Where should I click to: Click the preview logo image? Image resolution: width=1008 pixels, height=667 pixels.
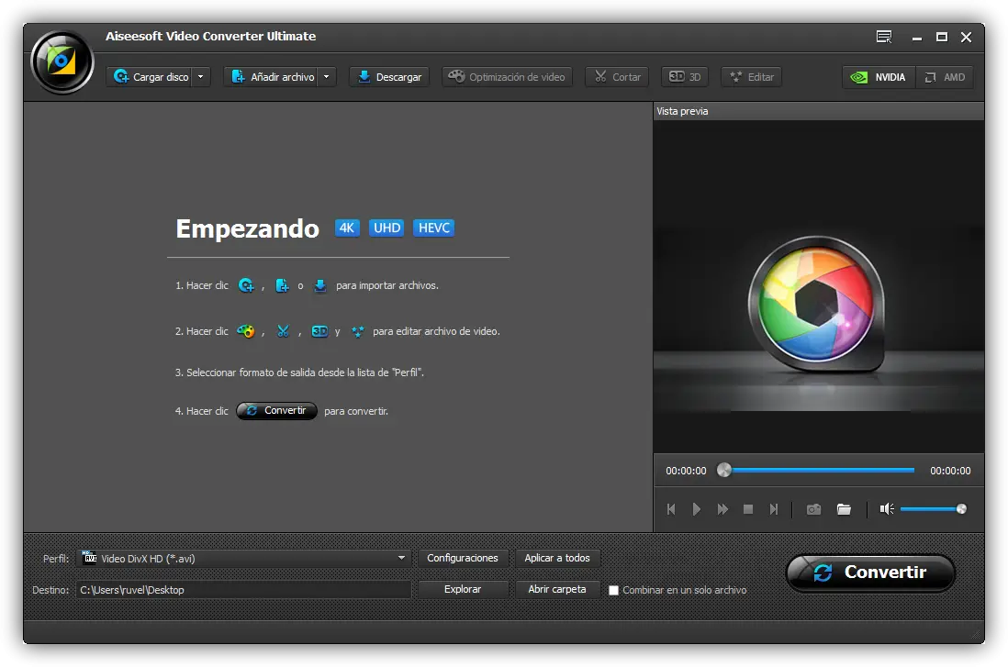tap(816, 305)
